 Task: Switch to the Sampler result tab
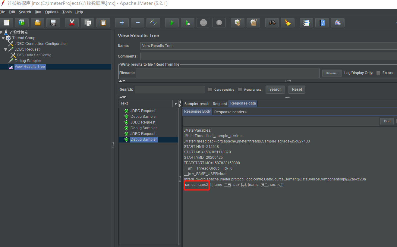pyautogui.click(x=197, y=104)
